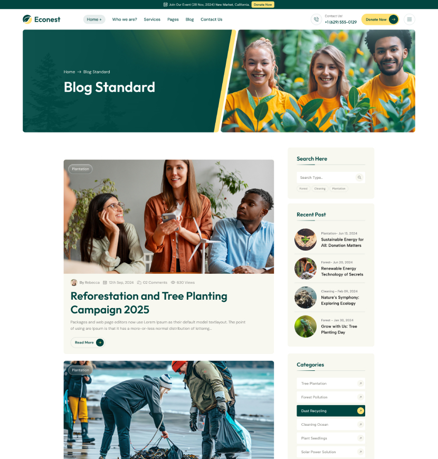Click the Econest leaf logo
The height and width of the screenshot is (459, 438).
27,20
